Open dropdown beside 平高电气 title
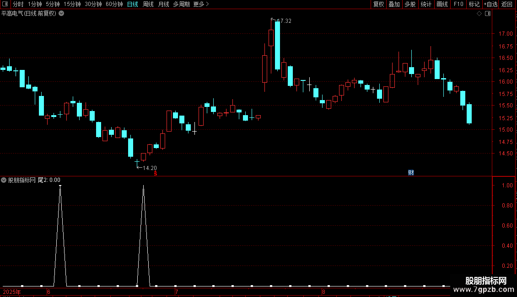The image size is (517, 297). pos(61,14)
